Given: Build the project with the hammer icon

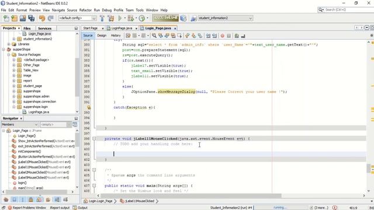Looking at the screenshot, I should point(102,18).
